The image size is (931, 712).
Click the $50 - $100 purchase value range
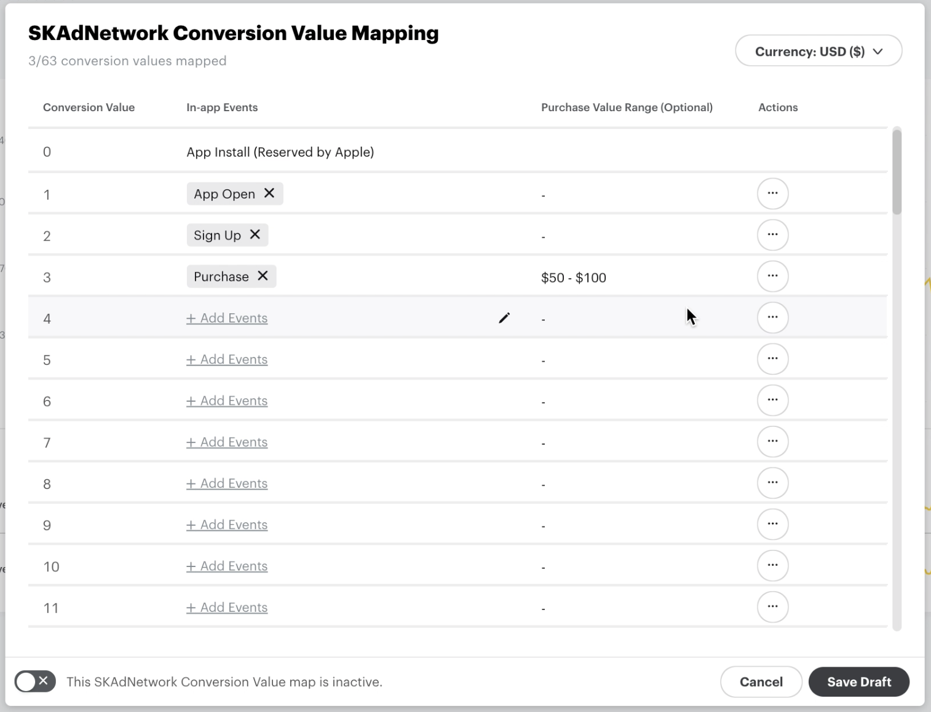point(573,277)
